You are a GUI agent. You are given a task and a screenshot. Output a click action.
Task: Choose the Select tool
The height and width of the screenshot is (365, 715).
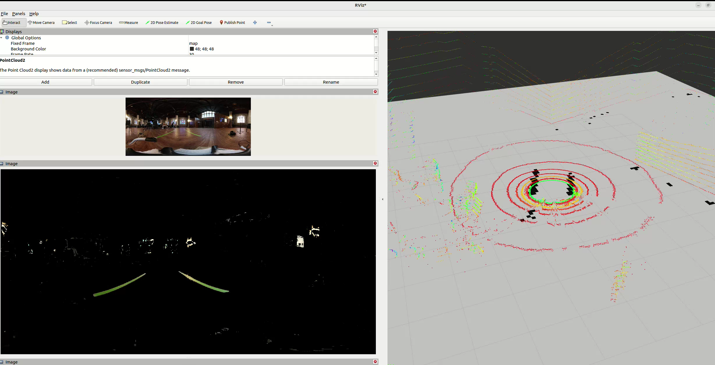[70, 22]
